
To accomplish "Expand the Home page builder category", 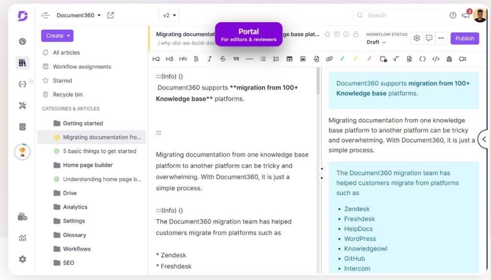I will point(83,165).
